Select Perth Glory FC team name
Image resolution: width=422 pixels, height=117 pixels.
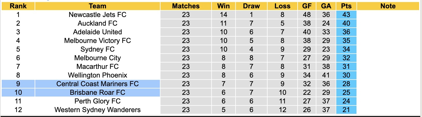point(98,101)
